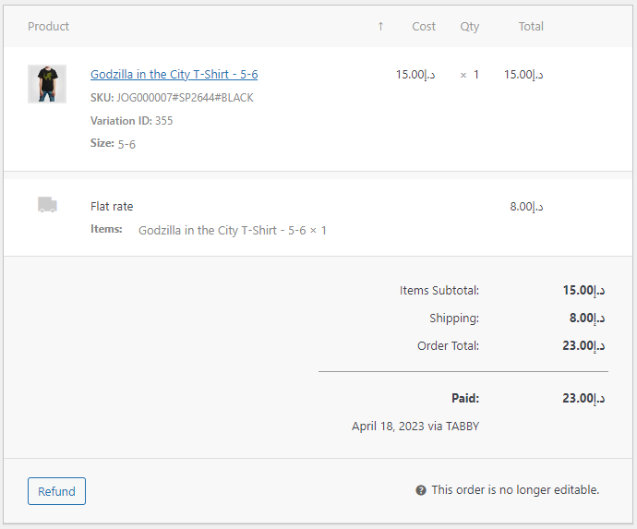Click the Items Subtotal amount
637x529 pixels.
[583, 291]
